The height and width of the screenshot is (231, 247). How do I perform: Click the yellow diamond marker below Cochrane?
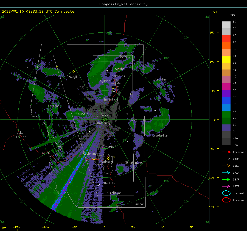coord(94,158)
